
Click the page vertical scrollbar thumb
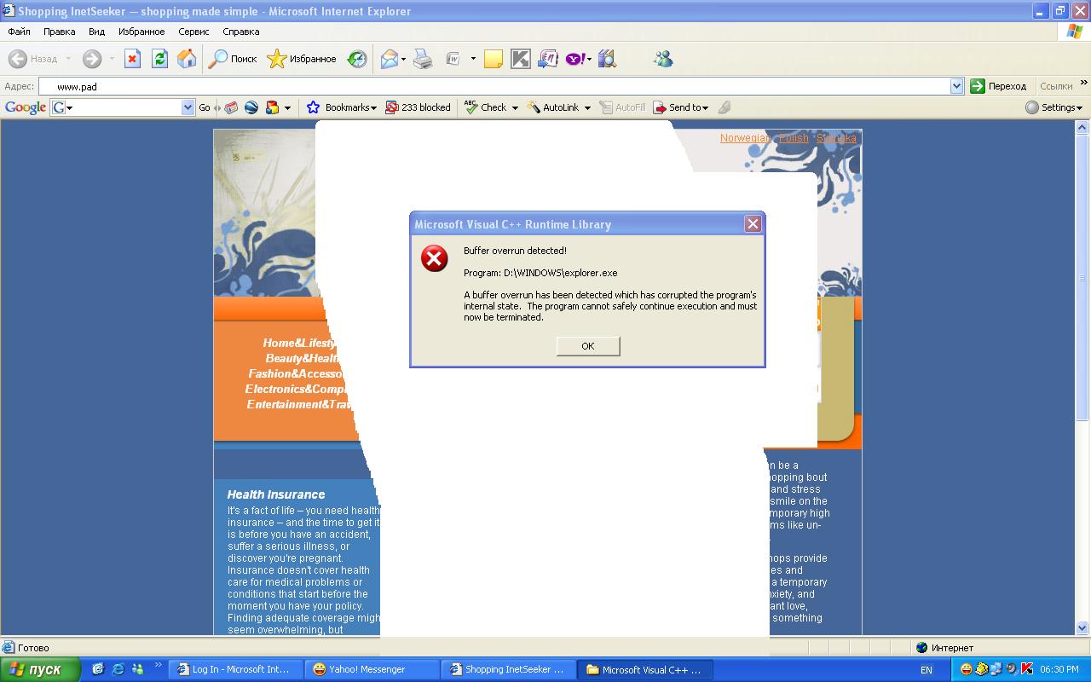1082,278
